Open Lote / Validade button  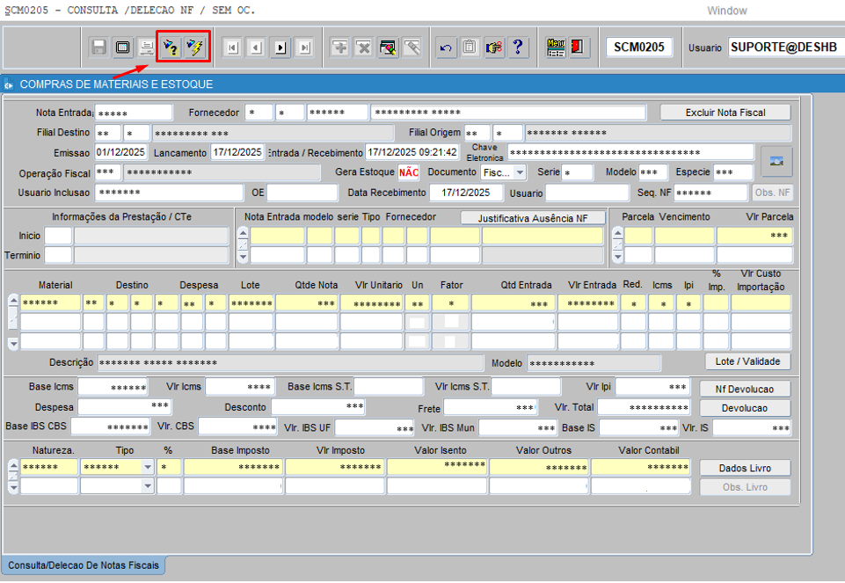(x=747, y=361)
